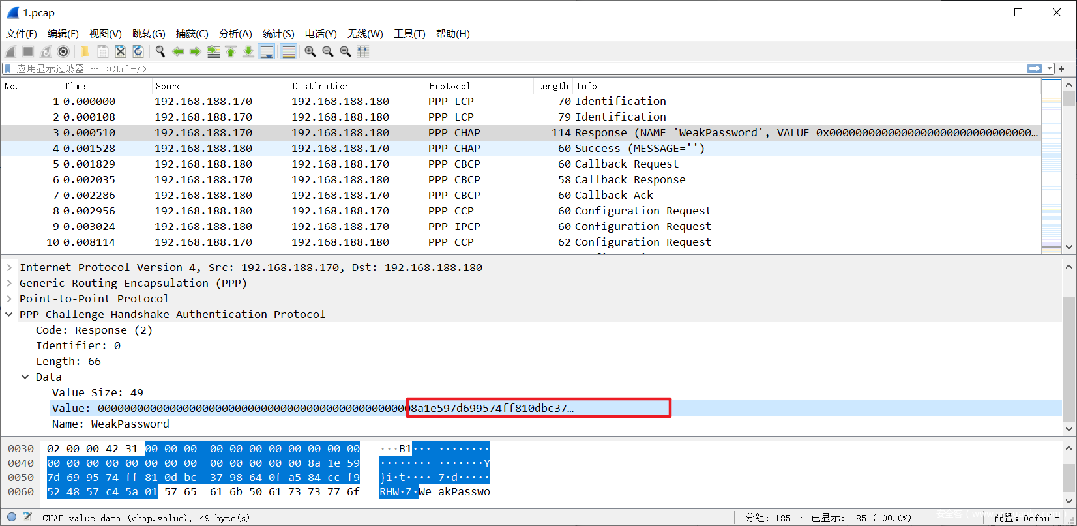Click the open capture file folder icon
Viewport: 1077px width, 526px height.
click(85, 51)
